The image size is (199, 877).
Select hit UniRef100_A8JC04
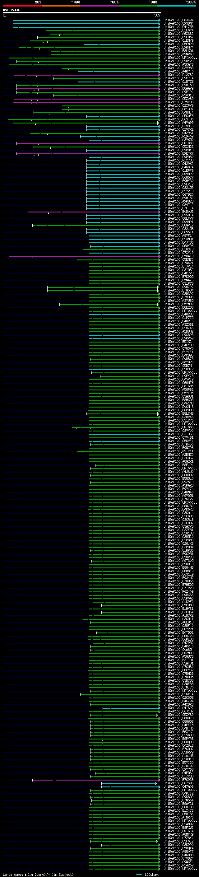178,20
